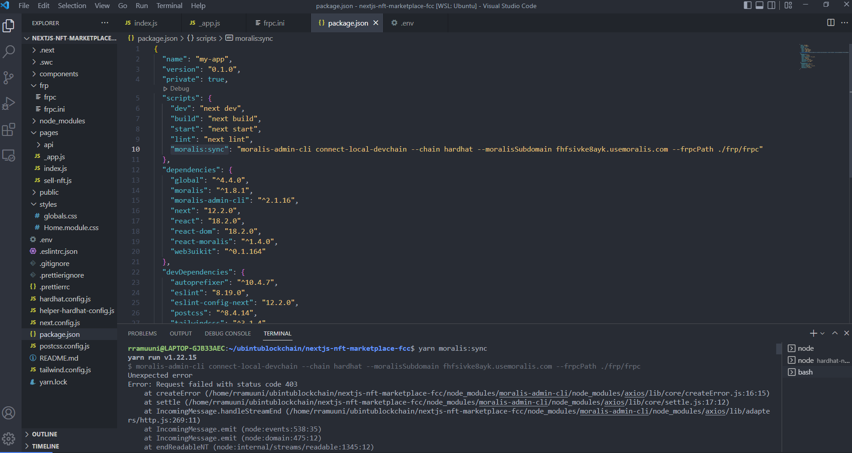Expand the OUTLINE section
Screen dimensions: 852x453
click(x=70, y=434)
